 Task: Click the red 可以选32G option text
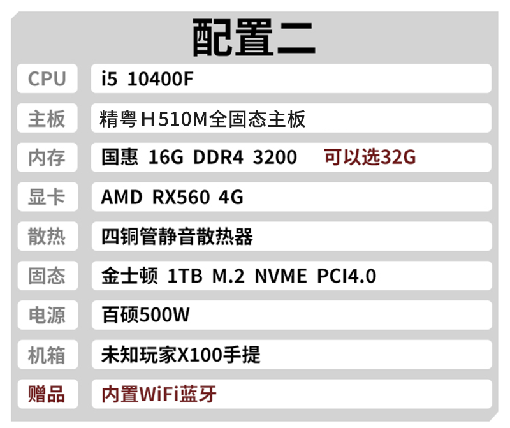[370, 157]
